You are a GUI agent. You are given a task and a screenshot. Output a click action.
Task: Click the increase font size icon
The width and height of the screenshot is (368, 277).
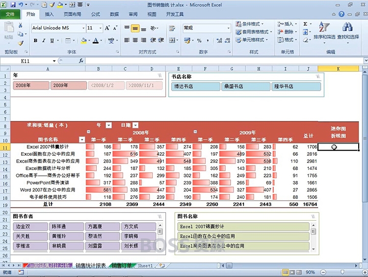(107, 28)
